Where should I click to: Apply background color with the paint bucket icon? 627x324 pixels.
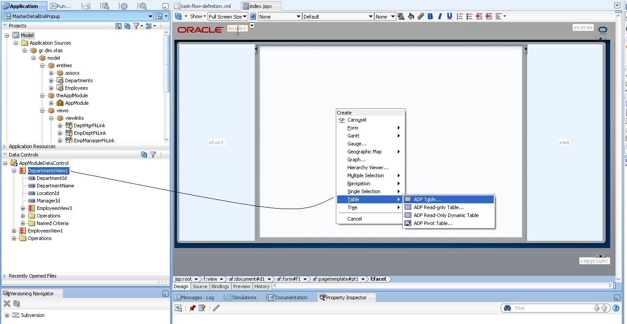[x=411, y=16]
